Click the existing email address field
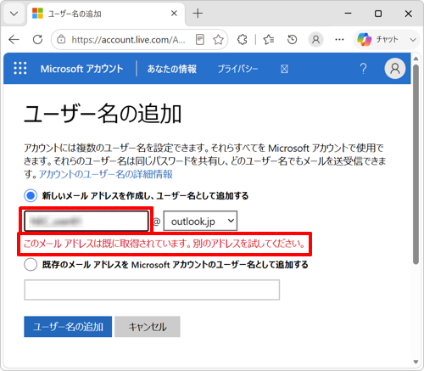Image resolution: width=424 pixels, height=371 pixels. point(152,289)
